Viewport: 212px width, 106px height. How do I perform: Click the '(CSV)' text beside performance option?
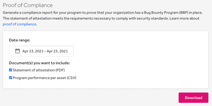pyautogui.click(x=72, y=78)
